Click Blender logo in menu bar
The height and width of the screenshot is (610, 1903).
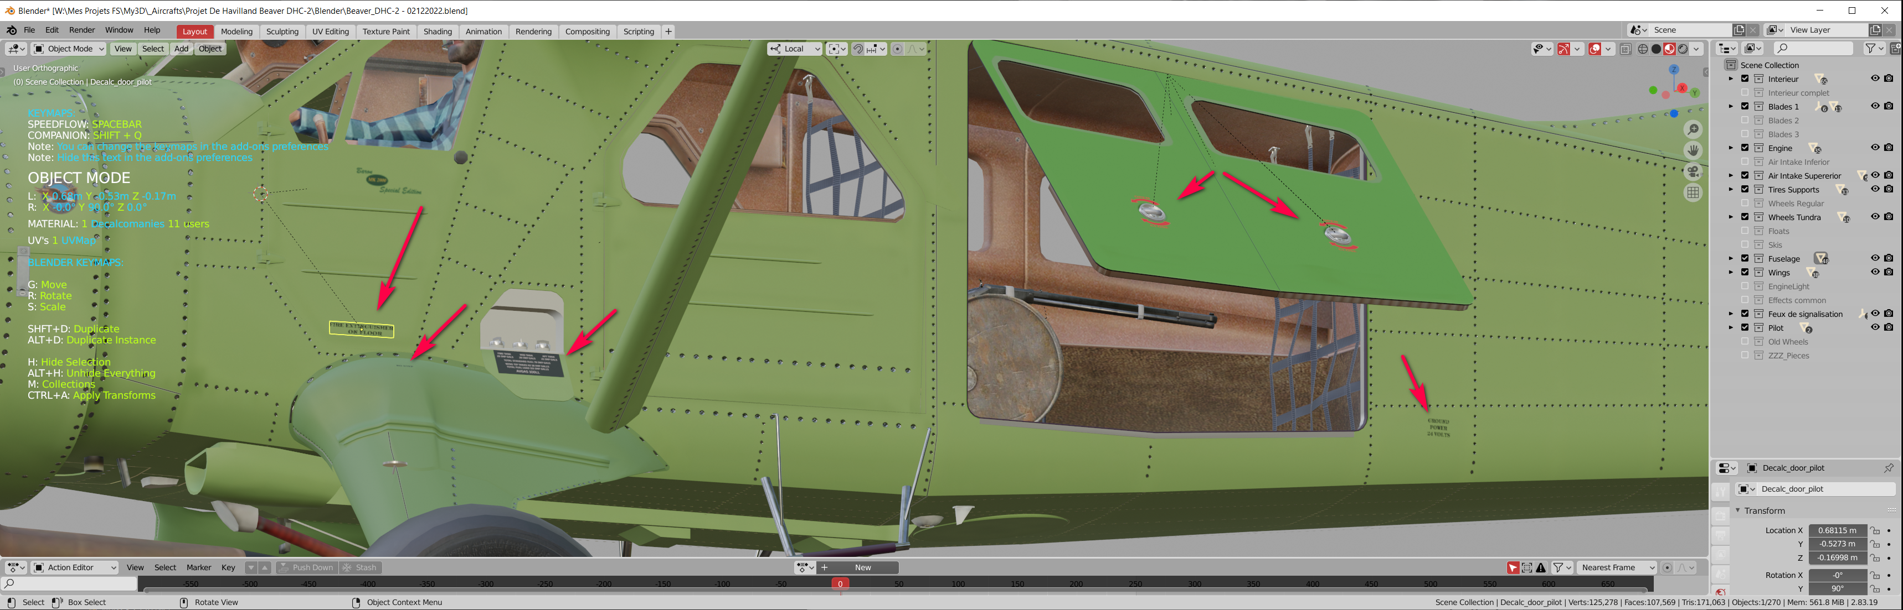[x=12, y=30]
